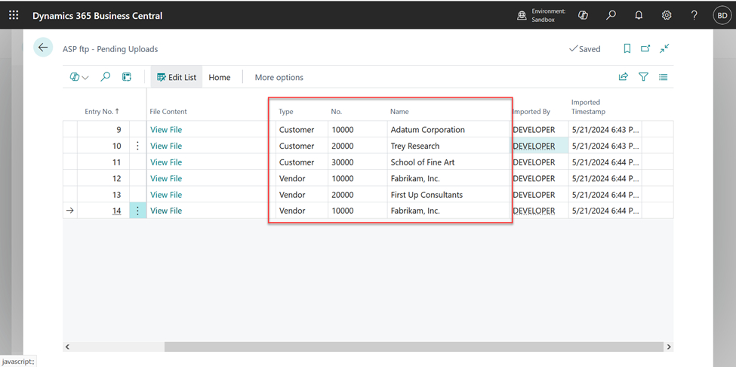Viewport: 736px width, 367px height.
Task: Click the First Up Consultants cell
Action: [x=448, y=195]
